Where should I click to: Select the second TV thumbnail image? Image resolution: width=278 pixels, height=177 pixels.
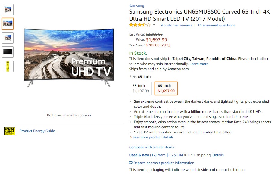8,23
